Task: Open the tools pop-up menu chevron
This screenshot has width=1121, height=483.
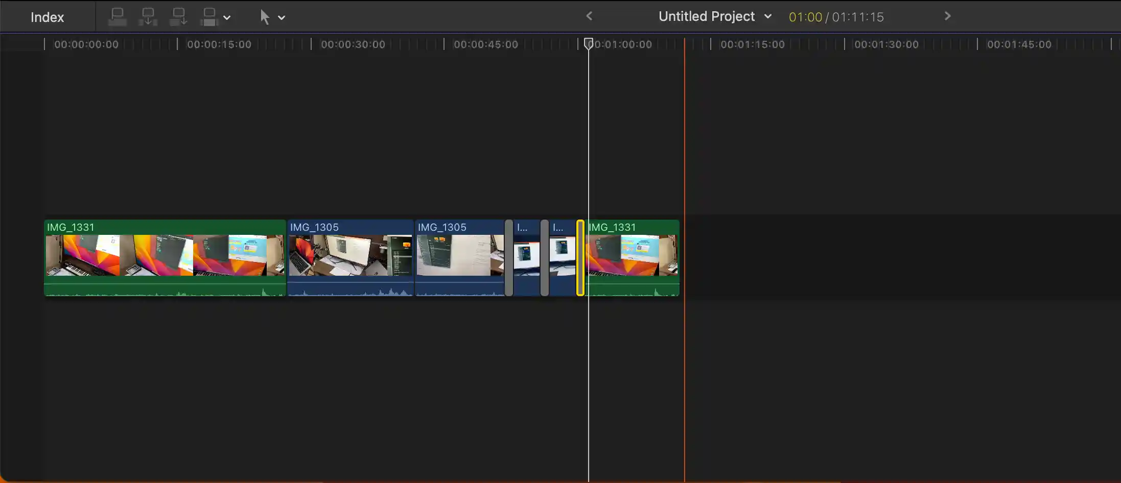Action: [282, 17]
